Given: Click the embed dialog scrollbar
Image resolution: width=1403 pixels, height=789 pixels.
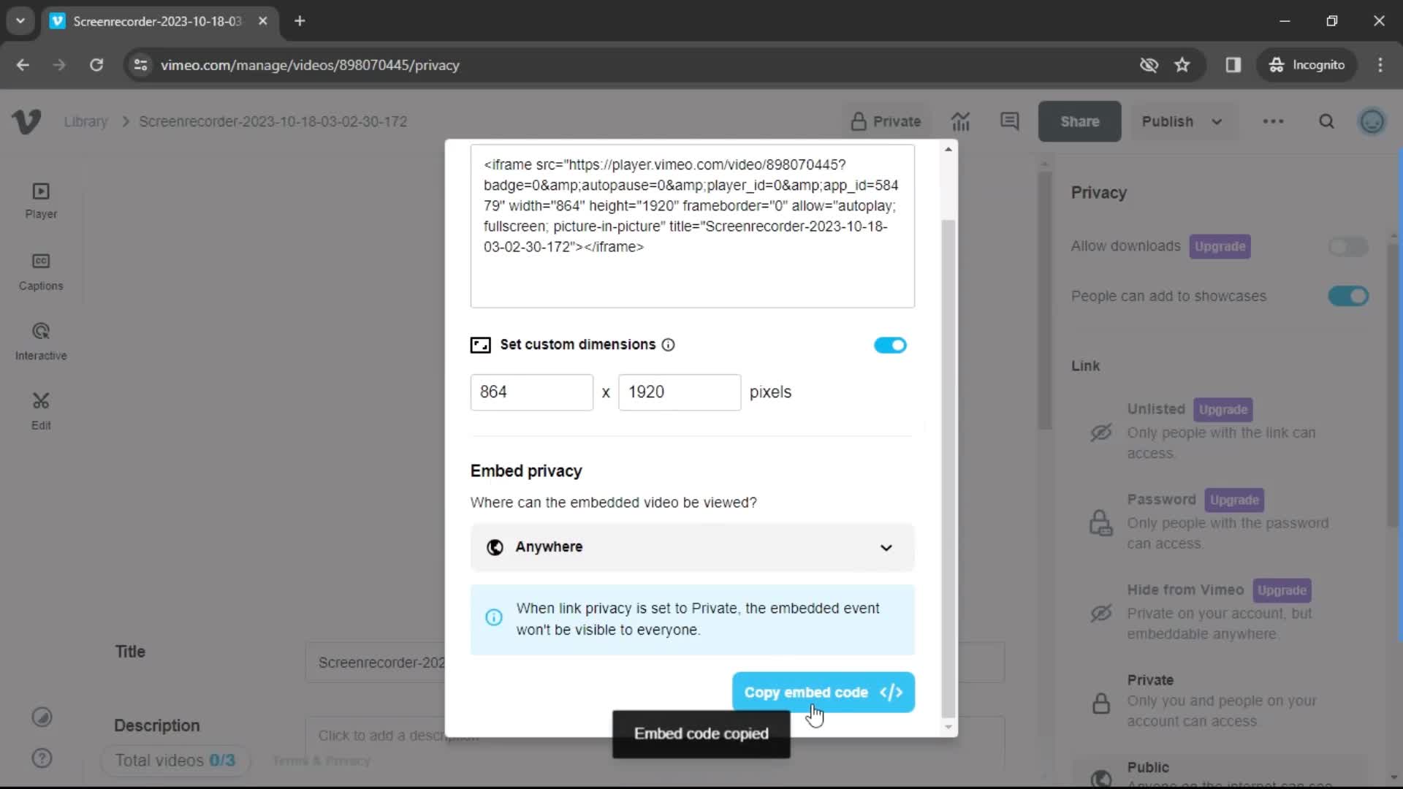Looking at the screenshot, I should click(x=948, y=468).
